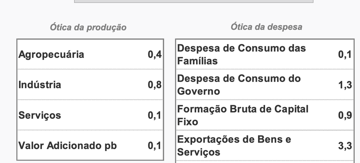The height and width of the screenshot is (163, 360).
Task: Click Valor Adicionado pb value 0,1
Action: point(155,146)
